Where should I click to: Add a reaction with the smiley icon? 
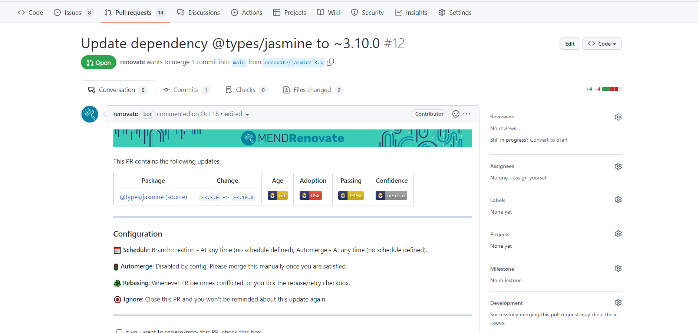456,114
